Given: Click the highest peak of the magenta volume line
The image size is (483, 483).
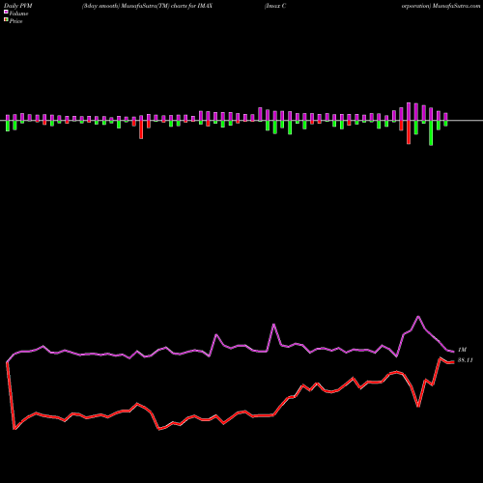Looking at the screenshot, I should pyautogui.click(x=418, y=317).
